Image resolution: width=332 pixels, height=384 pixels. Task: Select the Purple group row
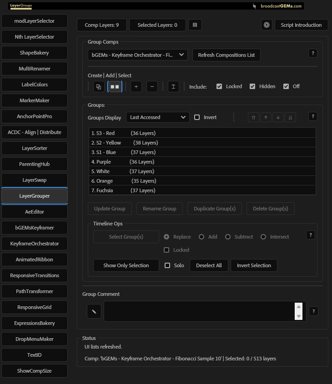pyautogui.click(x=202, y=162)
